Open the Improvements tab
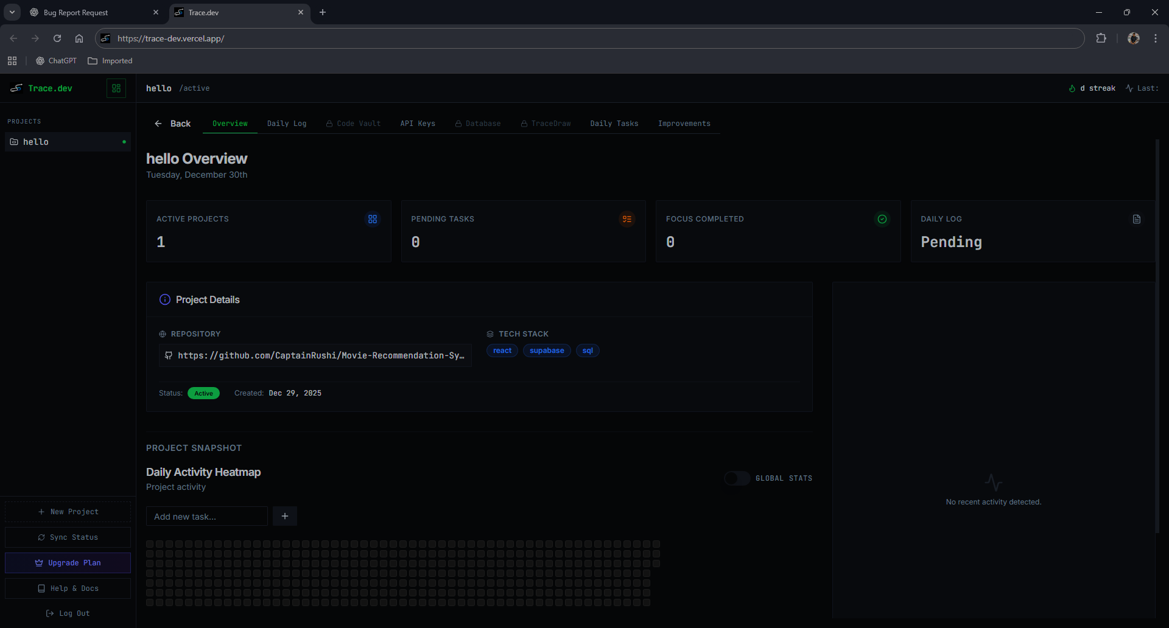This screenshot has width=1169, height=628. 683,123
